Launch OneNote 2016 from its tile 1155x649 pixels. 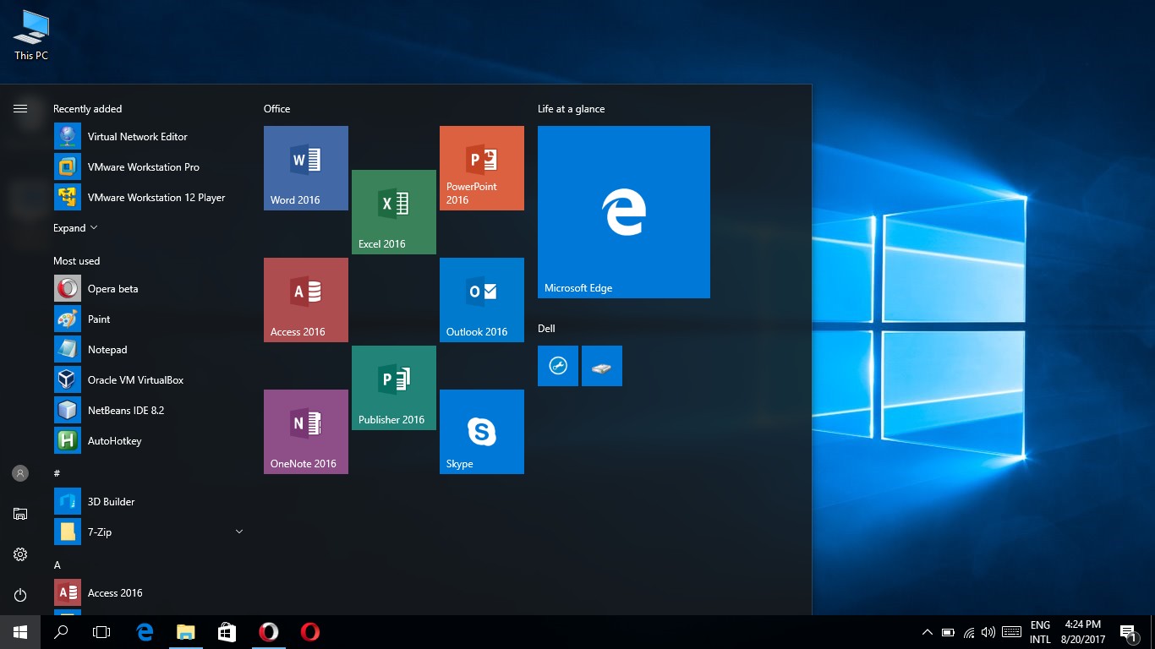(305, 431)
